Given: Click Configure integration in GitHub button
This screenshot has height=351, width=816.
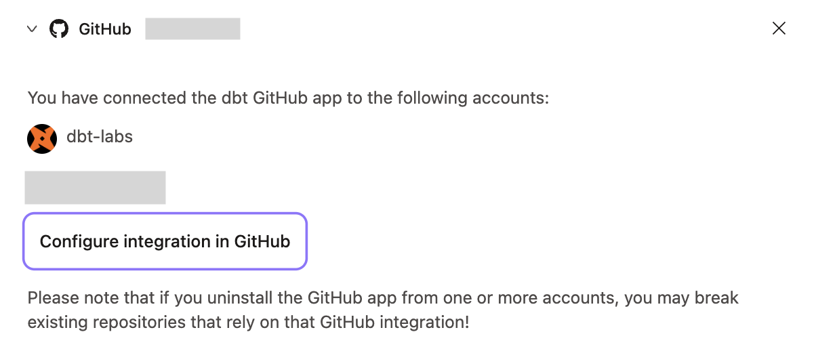Looking at the screenshot, I should [165, 241].
